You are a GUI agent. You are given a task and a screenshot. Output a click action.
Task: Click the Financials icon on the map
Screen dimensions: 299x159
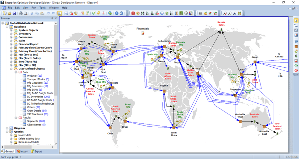[143, 34]
